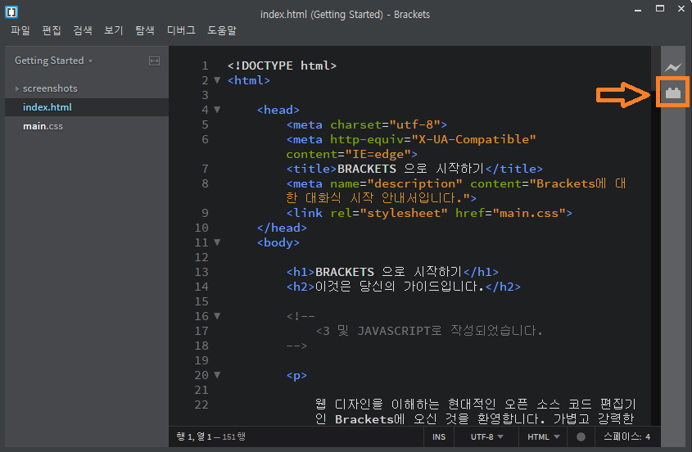Open the Extension Manager brick icon
Image resolution: width=692 pixels, height=452 pixels.
click(673, 93)
